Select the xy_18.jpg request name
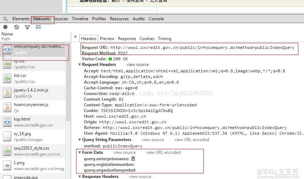This screenshot has width=304, height=179. pyautogui.click(x=22, y=134)
